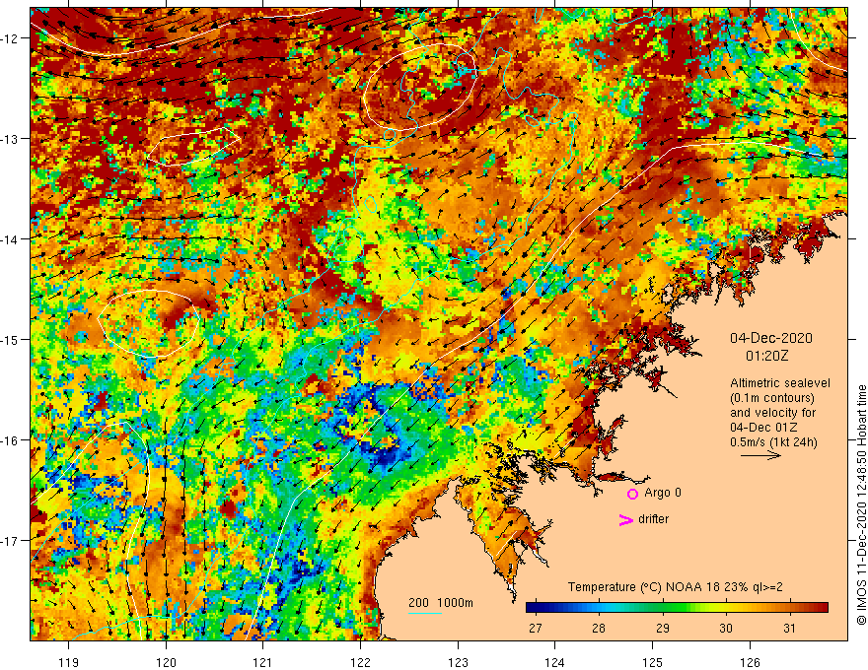868x670 pixels.
Task: Click the colorbar tick label 29
Action: click(662, 629)
